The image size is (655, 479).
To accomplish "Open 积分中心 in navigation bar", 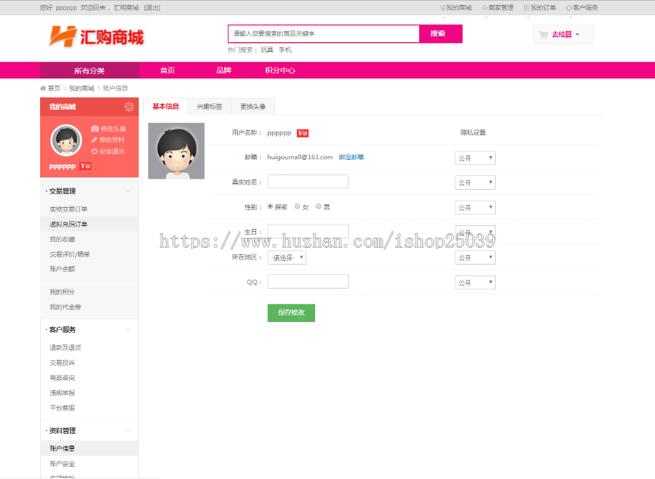I will [x=280, y=70].
